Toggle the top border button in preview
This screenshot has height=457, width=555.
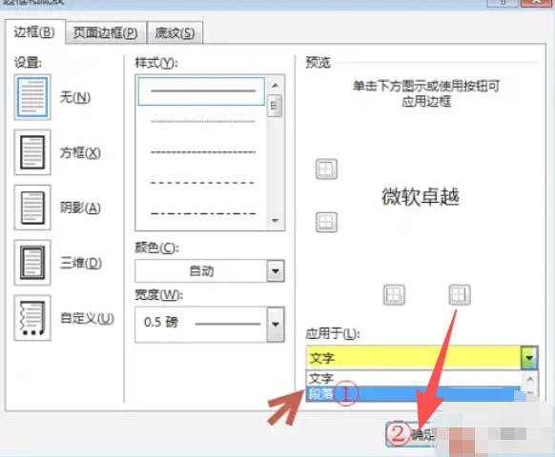[x=326, y=169]
